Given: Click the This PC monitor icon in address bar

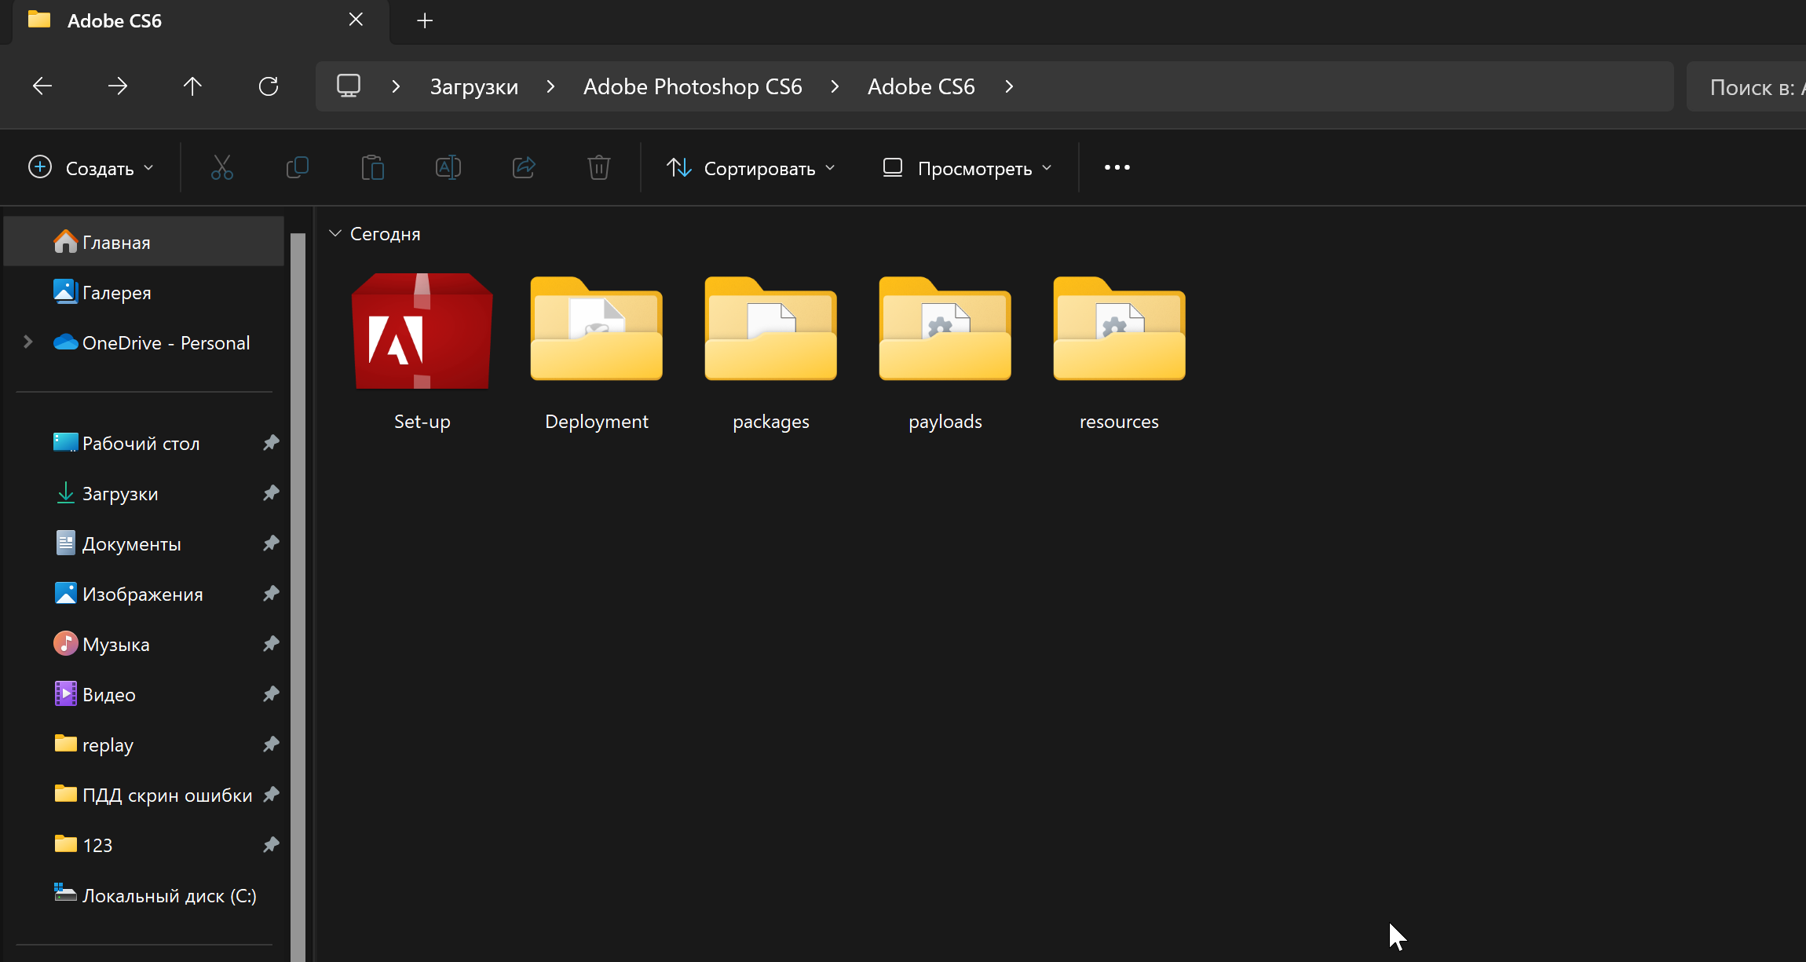Looking at the screenshot, I should pos(349,86).
